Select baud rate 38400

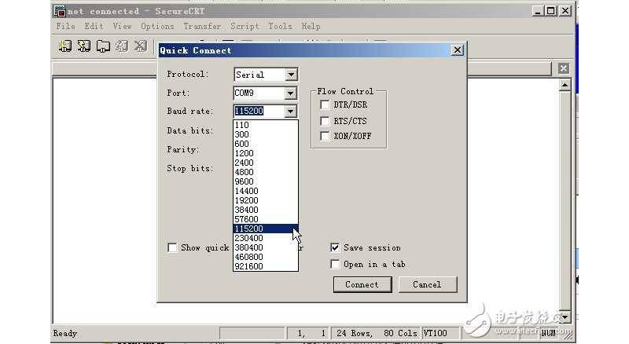pos(266,210)
